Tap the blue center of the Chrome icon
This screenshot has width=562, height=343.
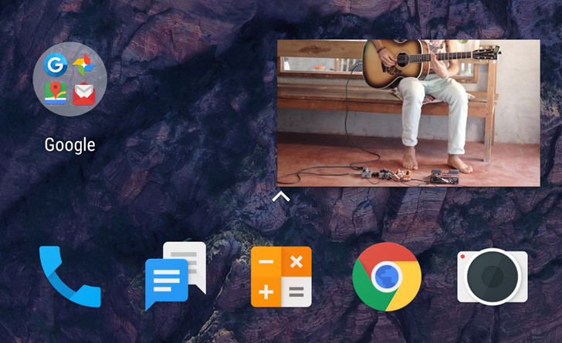click(x=387, y=277)
